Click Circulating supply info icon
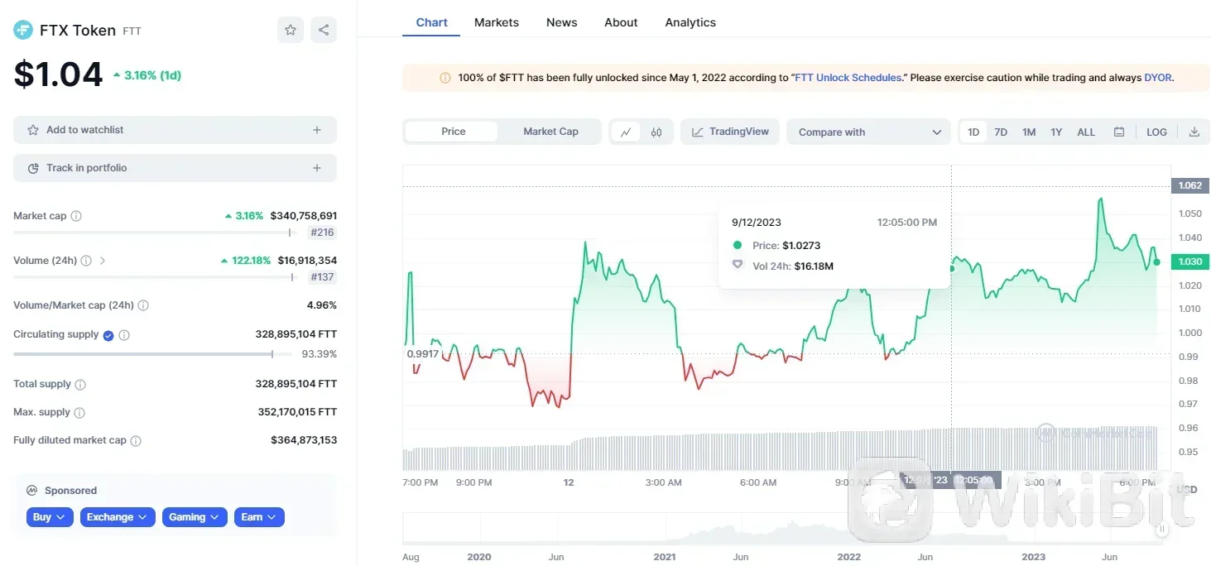The width and height of the screenshot is (1211, 566). 124,335
